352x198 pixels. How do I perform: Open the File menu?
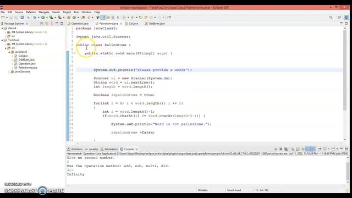pyautogui.click(x=3, y=12)
